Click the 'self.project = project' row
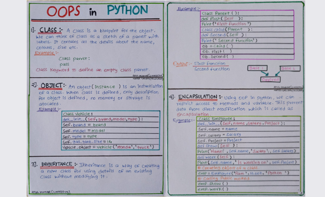 pos(248,140)
